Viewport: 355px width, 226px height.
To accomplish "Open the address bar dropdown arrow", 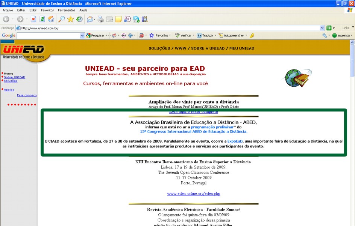I will pos(322,28).
